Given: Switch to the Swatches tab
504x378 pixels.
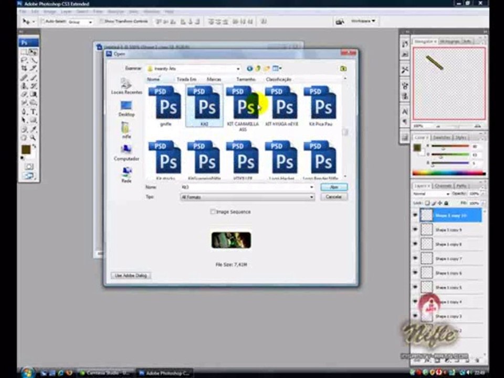Looking at the screenshot, I should pyautogui.click(x=442, y=137).
